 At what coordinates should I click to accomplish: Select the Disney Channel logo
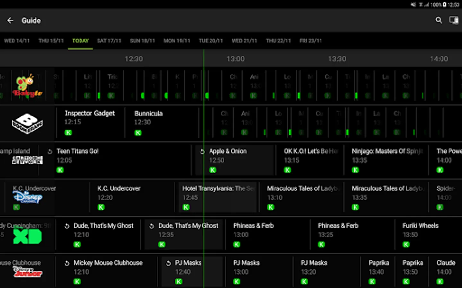click(28, 197)
